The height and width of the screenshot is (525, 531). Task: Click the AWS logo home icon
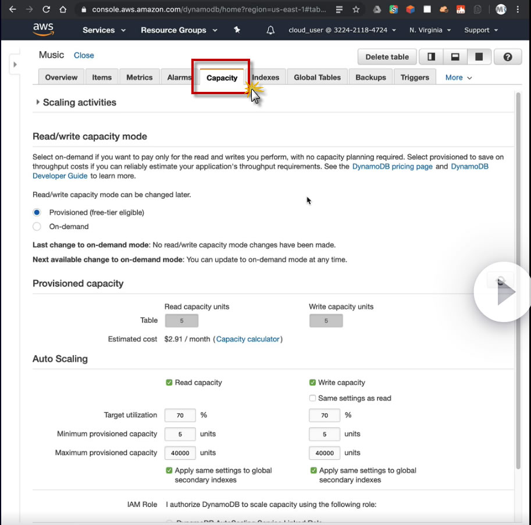[x=43, y=30]
